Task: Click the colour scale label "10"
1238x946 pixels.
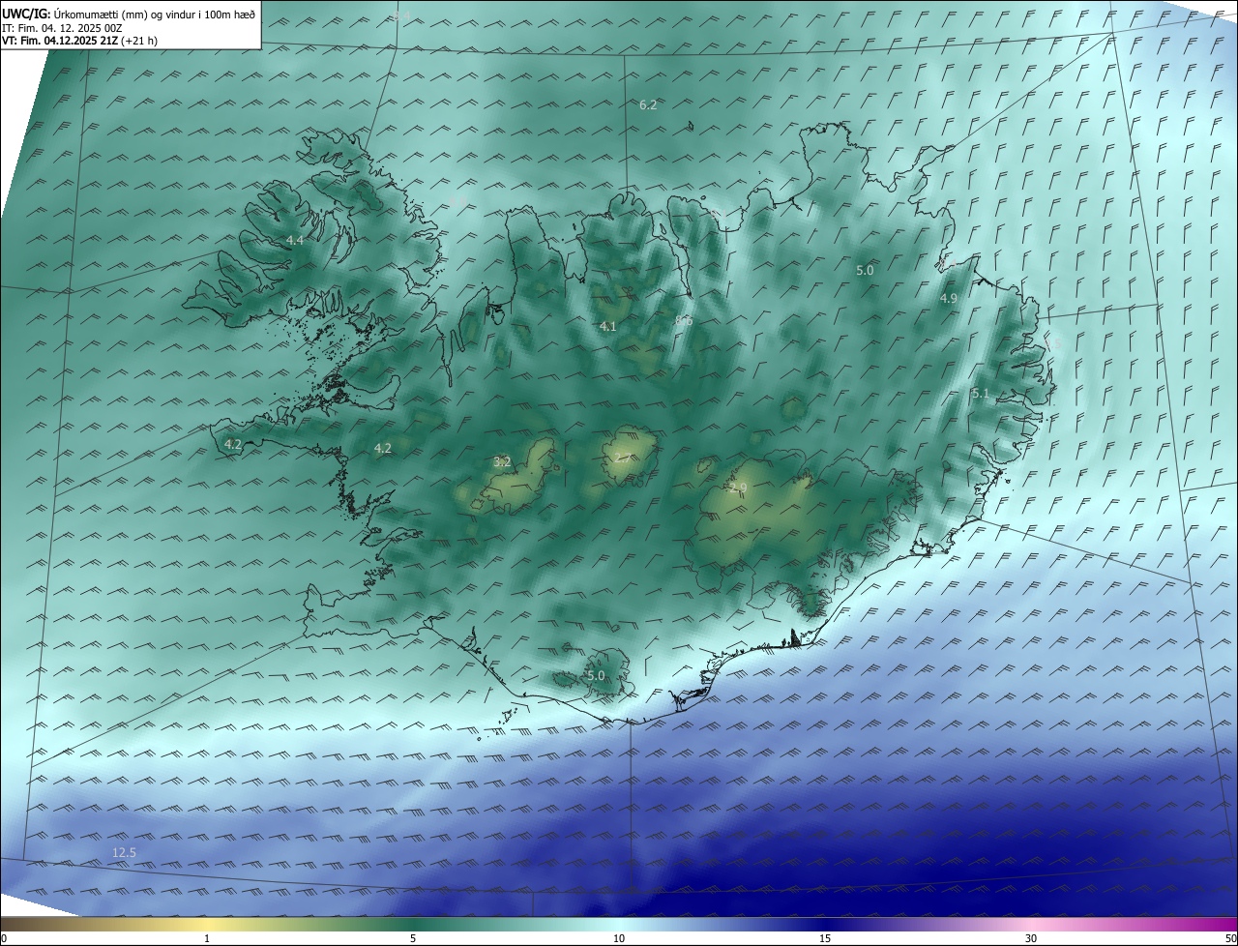Action: point(619,938)
